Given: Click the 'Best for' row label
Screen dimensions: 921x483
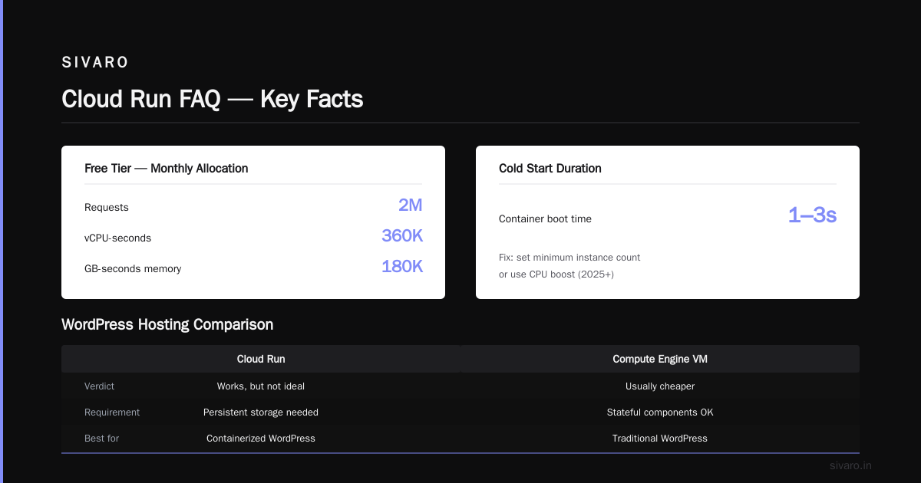Looking at the screenshot, I should tap(101, 439).
